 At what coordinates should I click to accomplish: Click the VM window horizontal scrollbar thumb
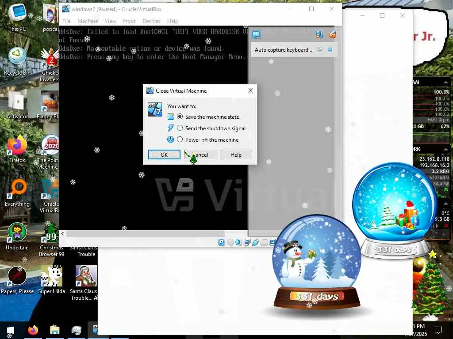145,234
